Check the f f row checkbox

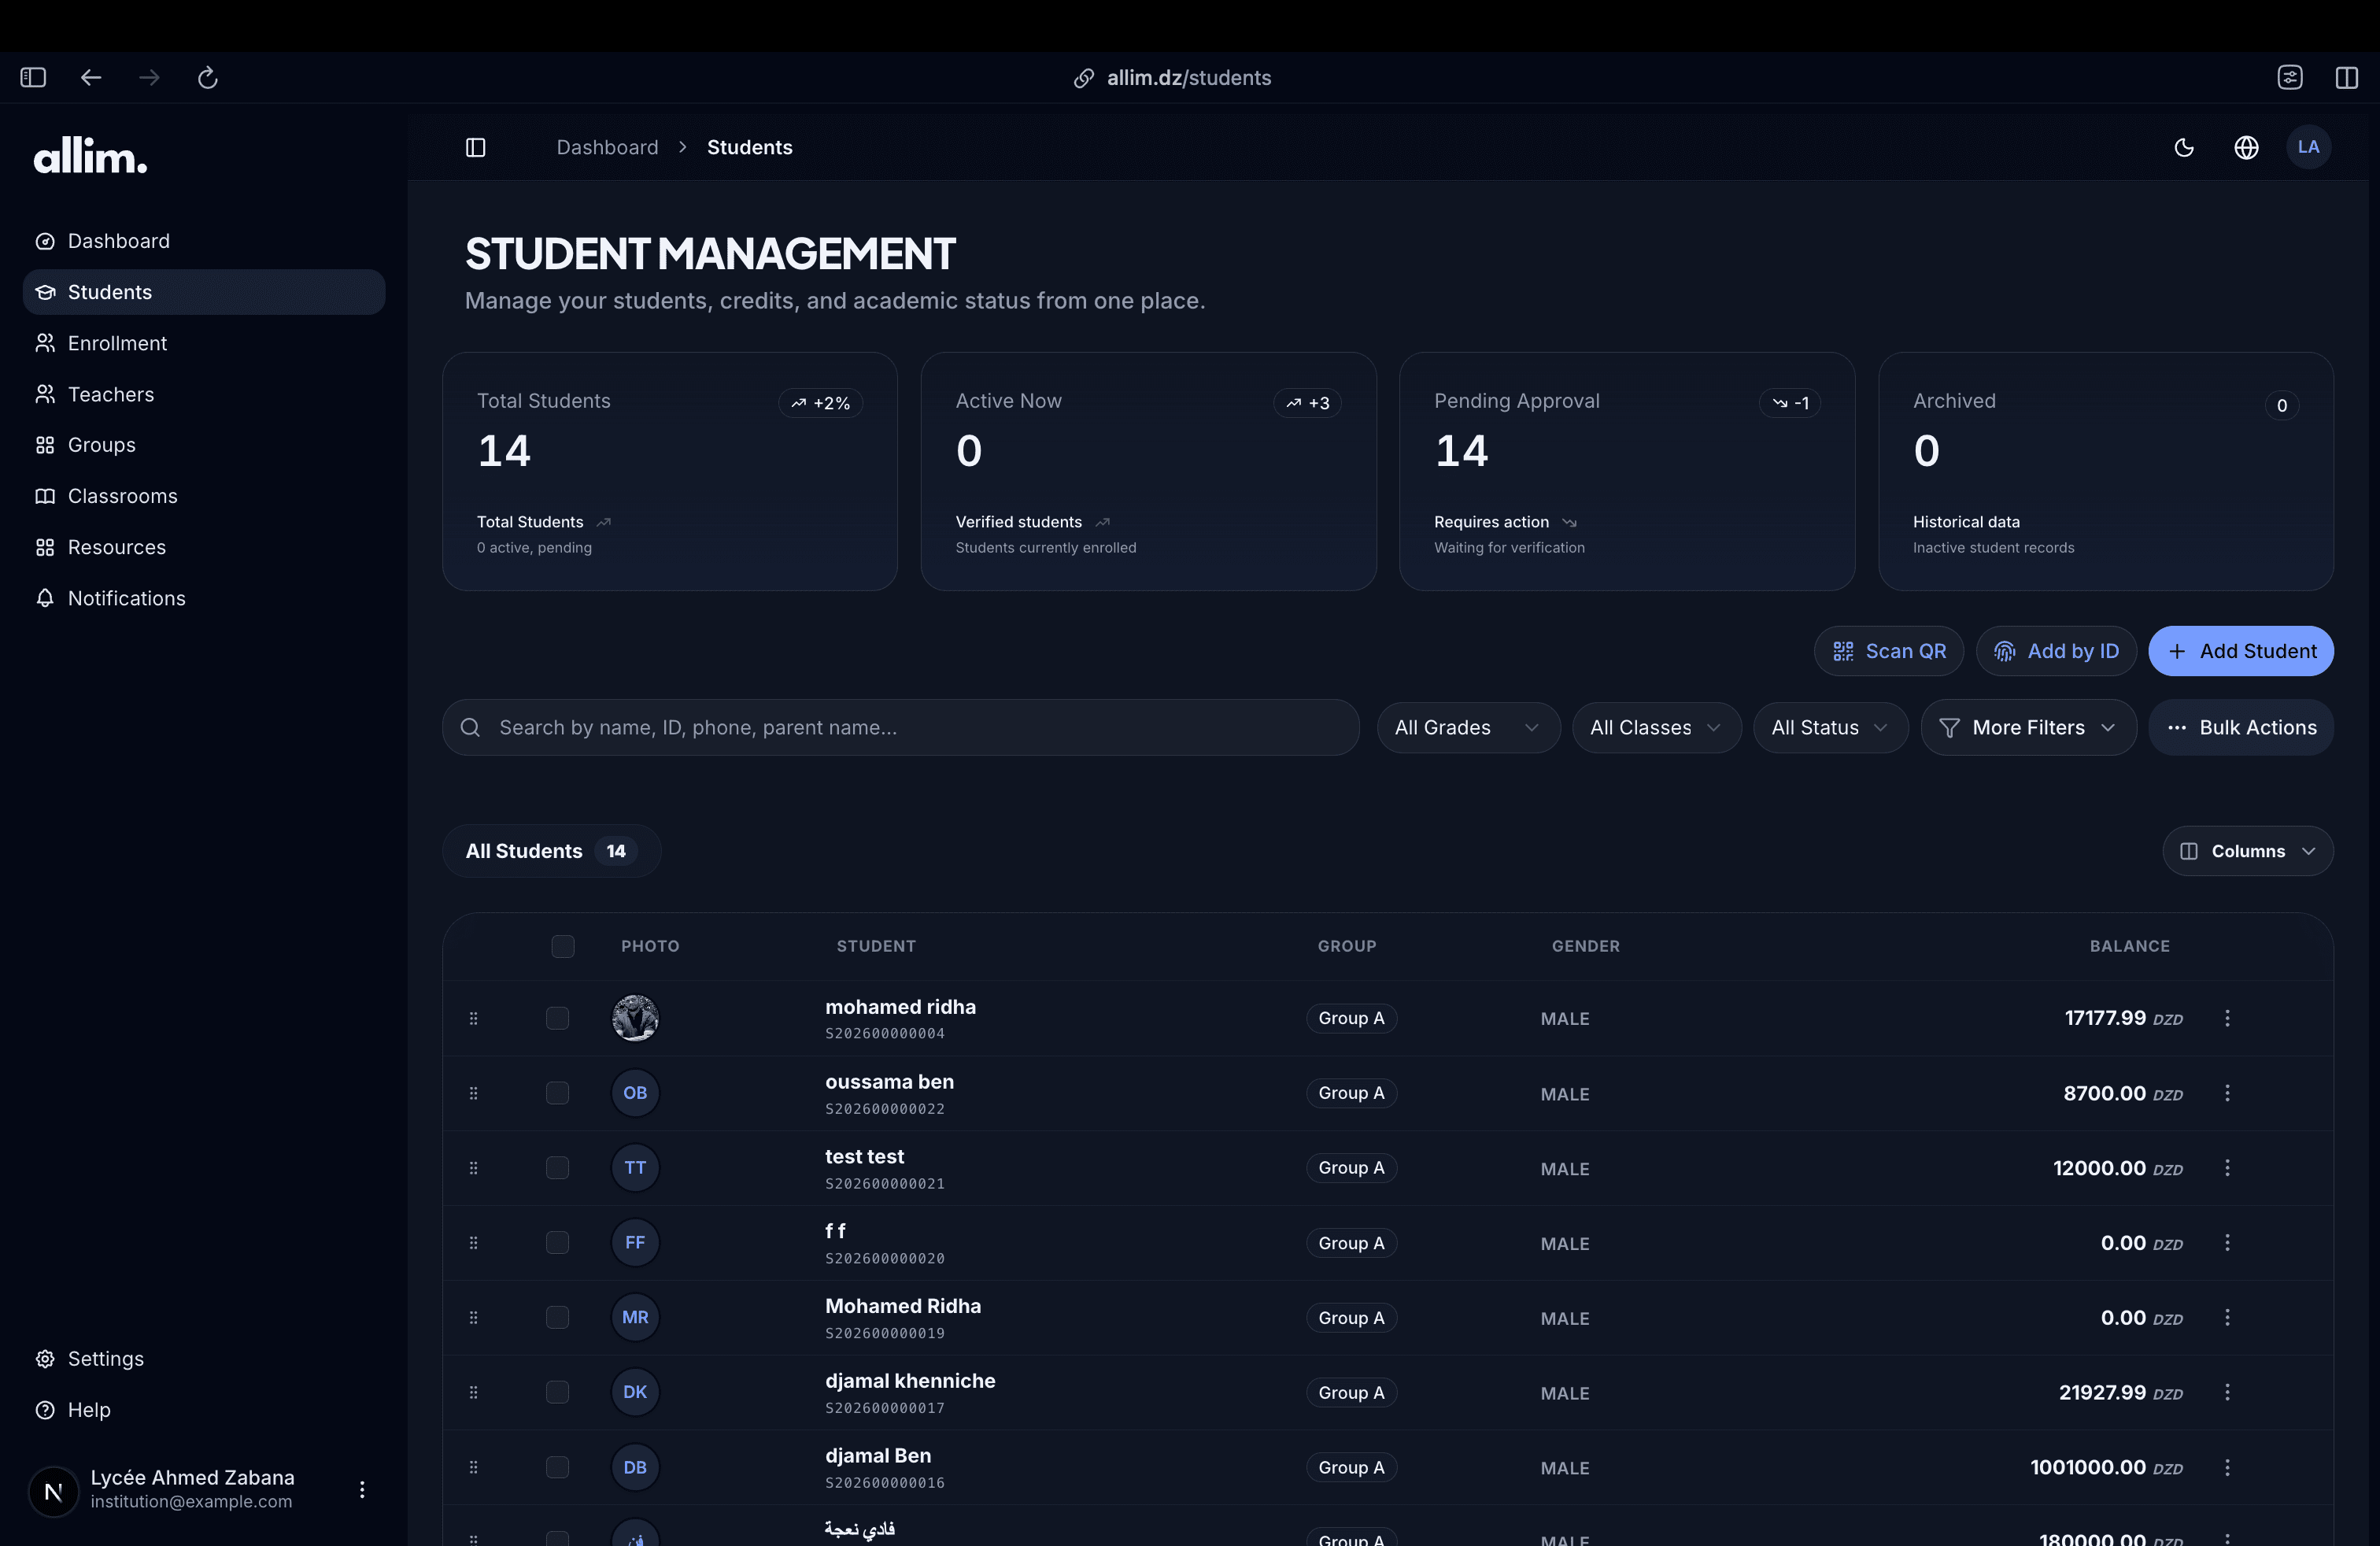point(558,1242)
